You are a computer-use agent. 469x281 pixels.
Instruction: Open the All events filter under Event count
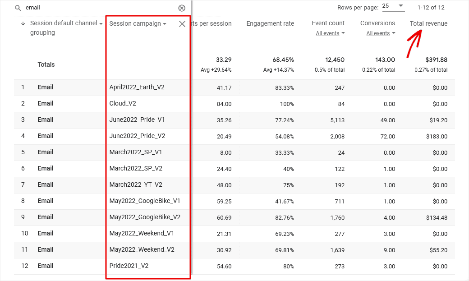pyautogui.click(x=331, y=33)
